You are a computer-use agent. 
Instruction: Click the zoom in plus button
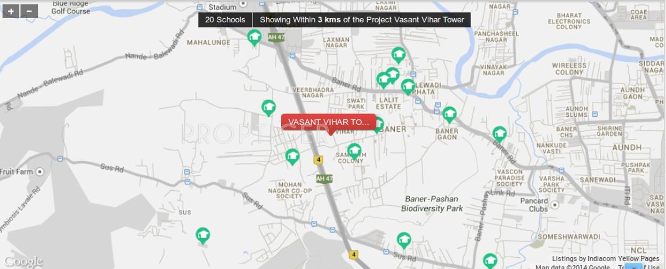[x=11, y=11]
